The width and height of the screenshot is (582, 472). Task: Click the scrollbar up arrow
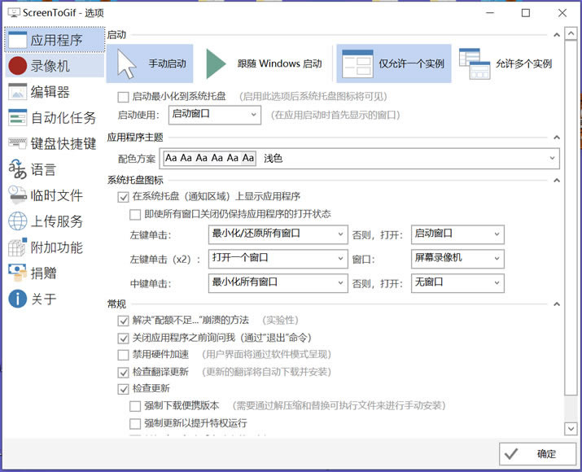571,33
